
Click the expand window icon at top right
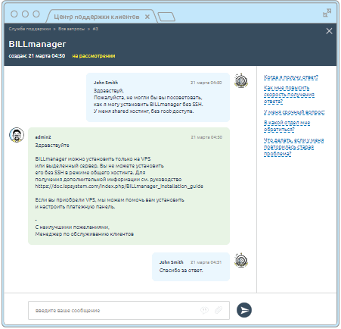coord(327,13)
